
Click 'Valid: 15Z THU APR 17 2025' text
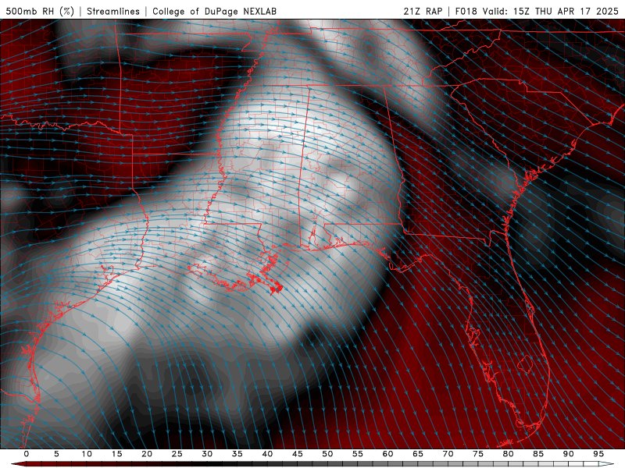(x=551, y=11)
